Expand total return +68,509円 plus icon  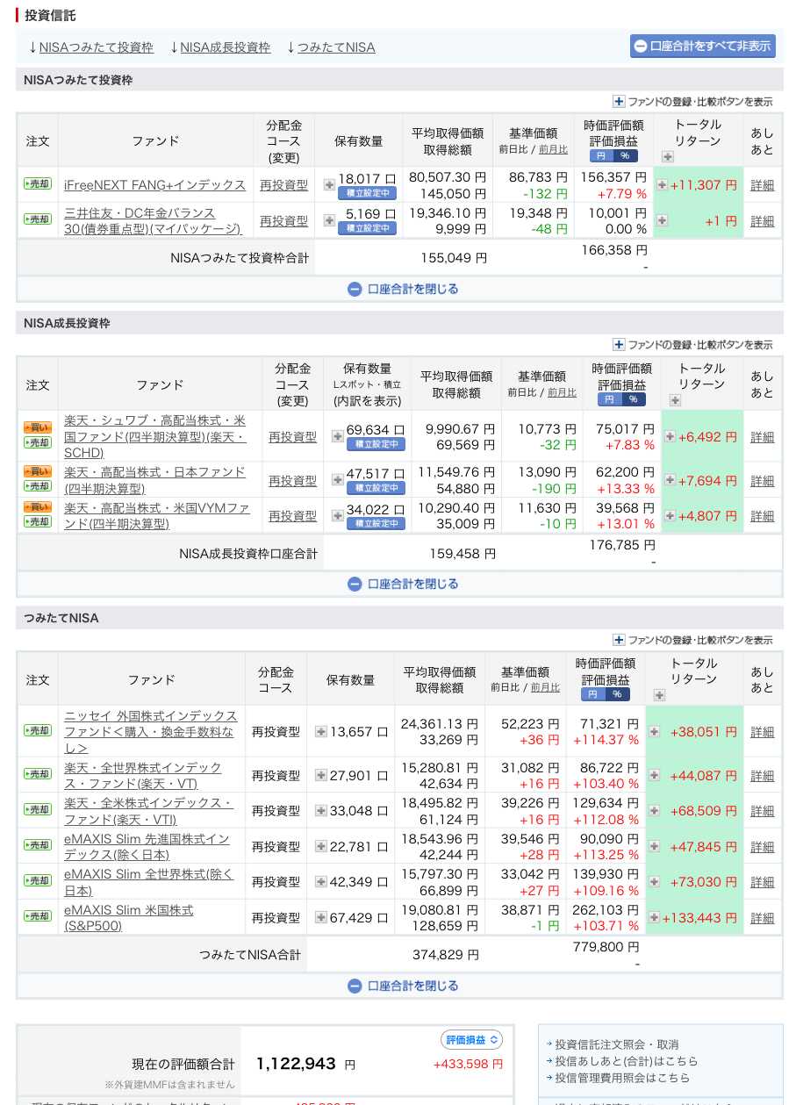tap(654, 810)
